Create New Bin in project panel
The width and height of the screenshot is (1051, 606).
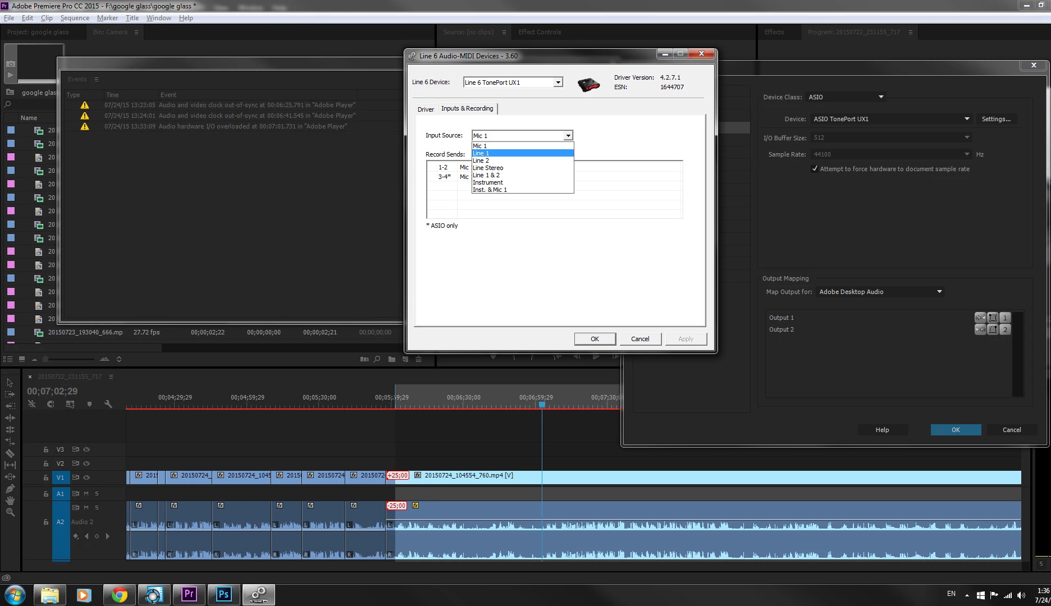tap(392, 359)
